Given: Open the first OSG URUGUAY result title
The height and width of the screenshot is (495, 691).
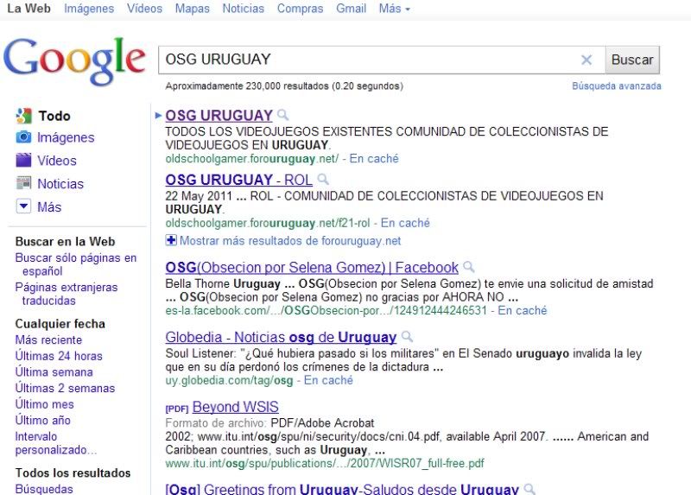Looking at the screenshot, I should pos(219,116).
